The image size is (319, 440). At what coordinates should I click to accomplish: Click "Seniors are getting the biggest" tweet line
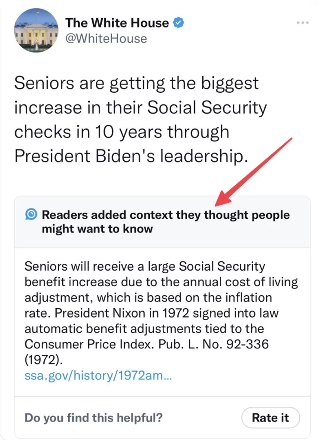pyautogui.click(x=137, y=83)
